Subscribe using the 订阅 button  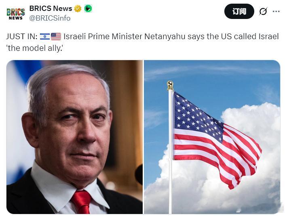239,11
